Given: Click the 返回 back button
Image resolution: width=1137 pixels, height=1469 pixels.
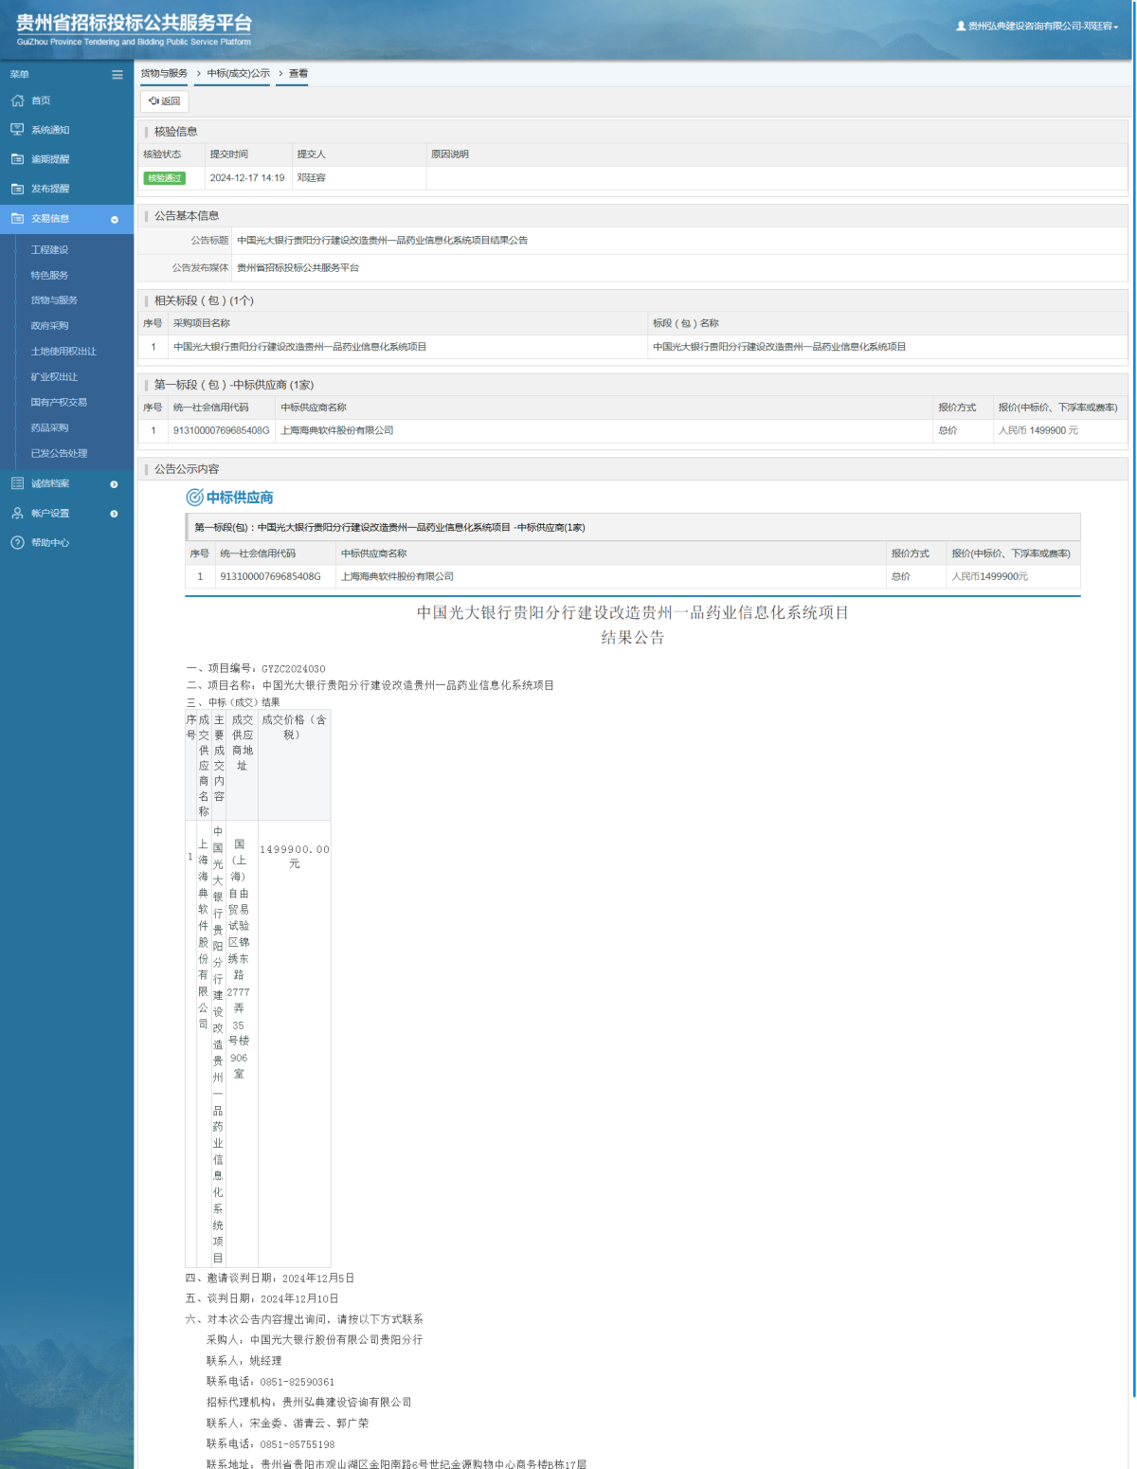Looking at the screenshot, I should click(x=165, y=101).
